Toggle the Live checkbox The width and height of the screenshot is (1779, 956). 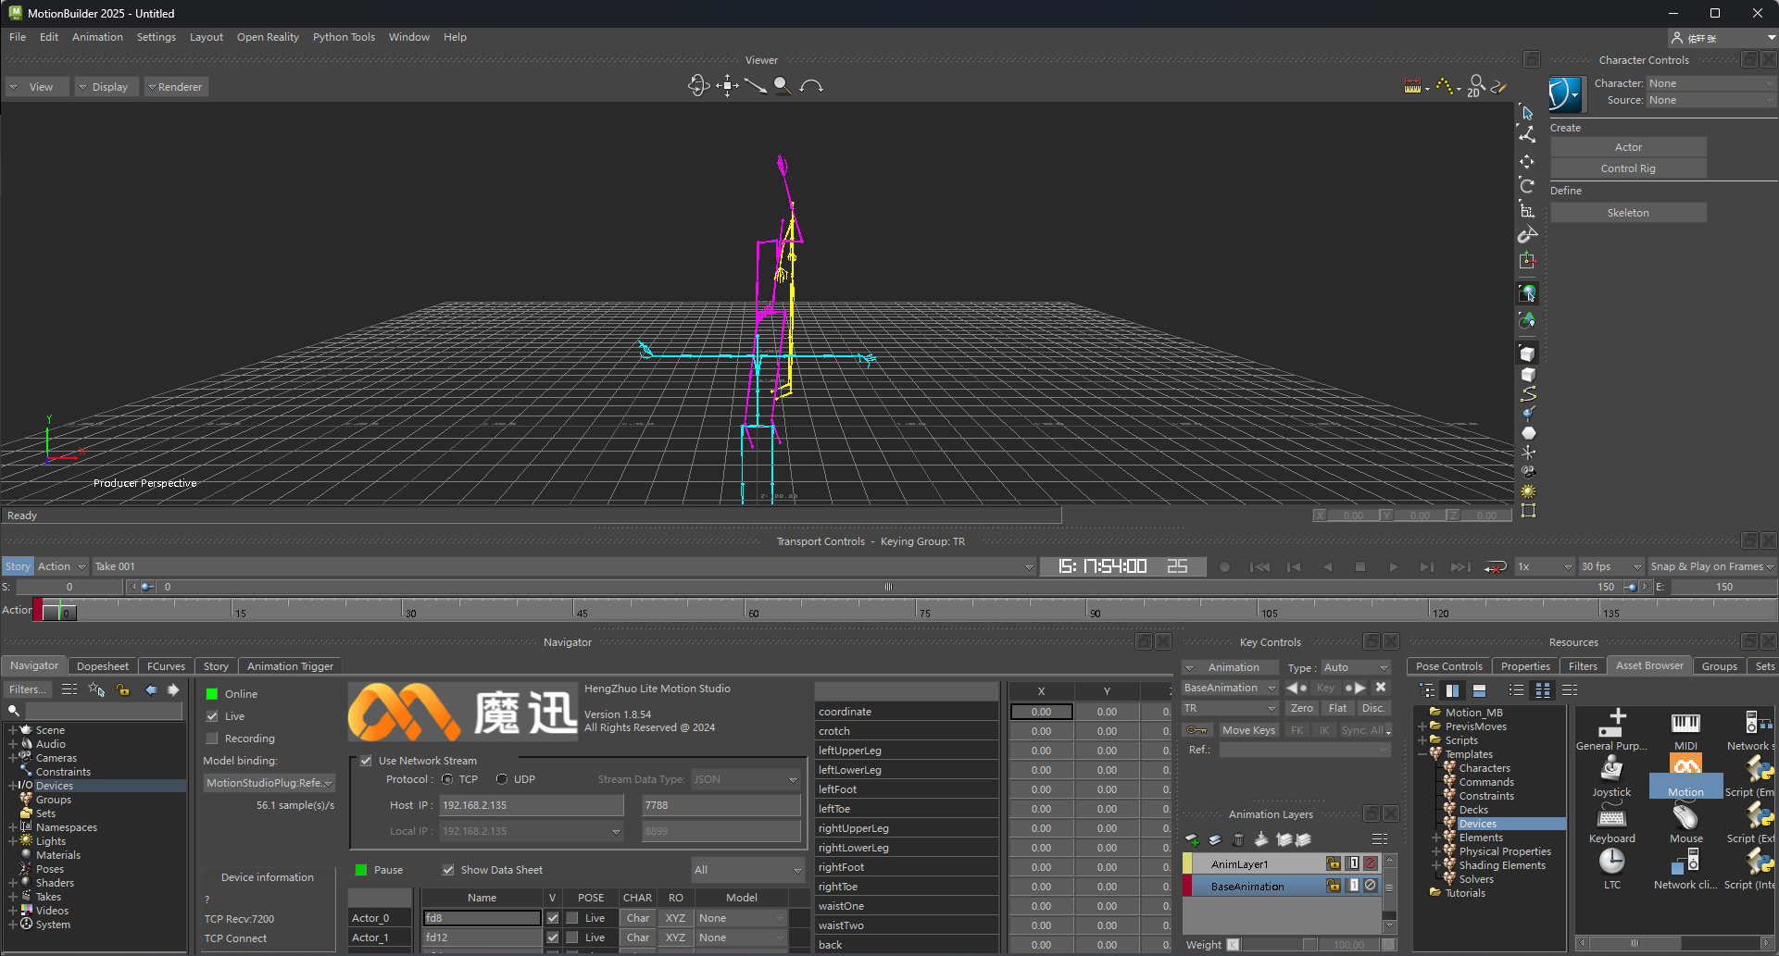point(213,716)
